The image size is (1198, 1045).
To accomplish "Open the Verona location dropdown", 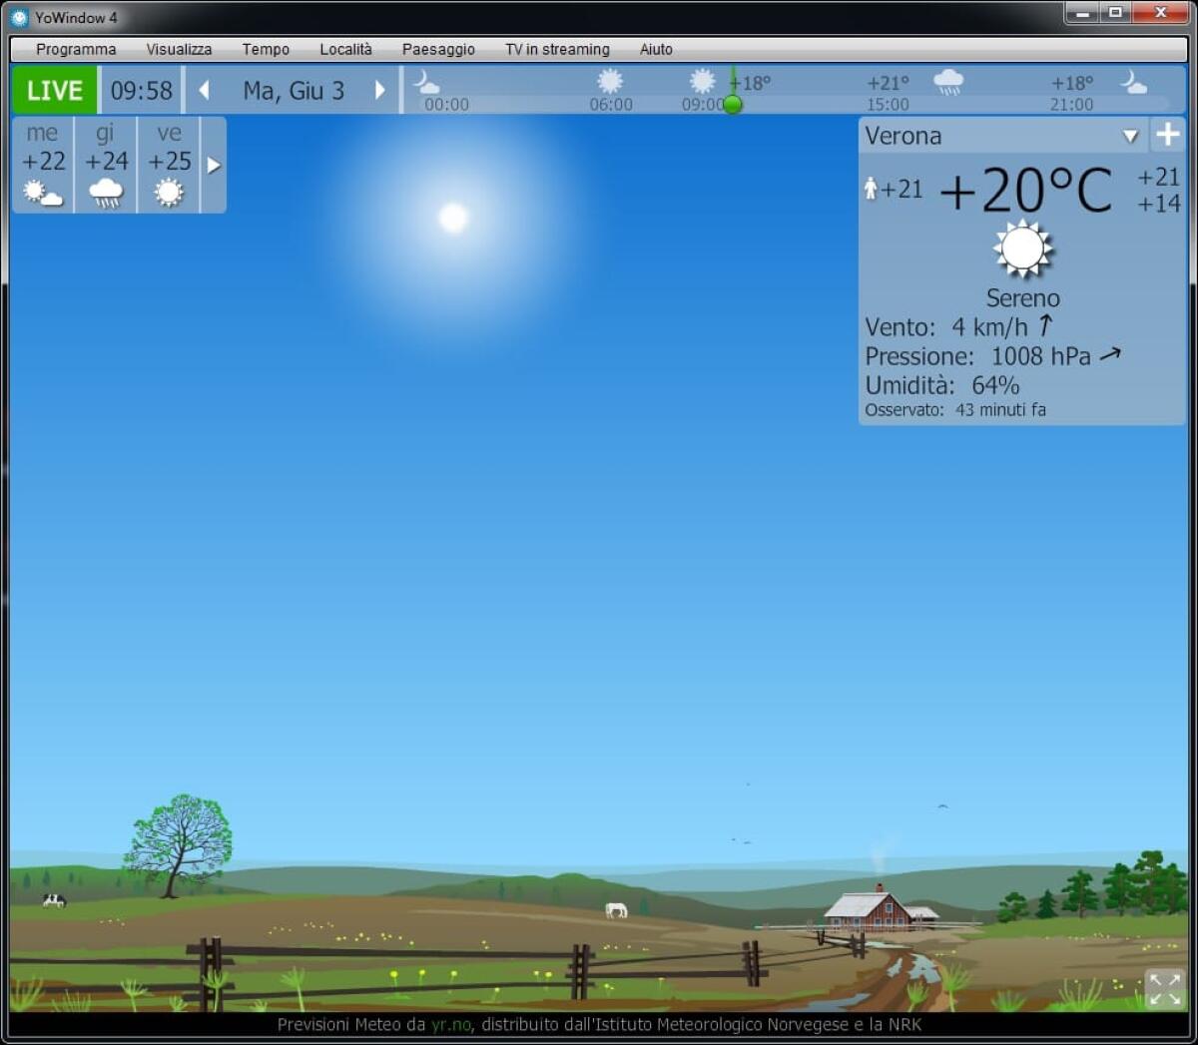I will pos(1130,136).
